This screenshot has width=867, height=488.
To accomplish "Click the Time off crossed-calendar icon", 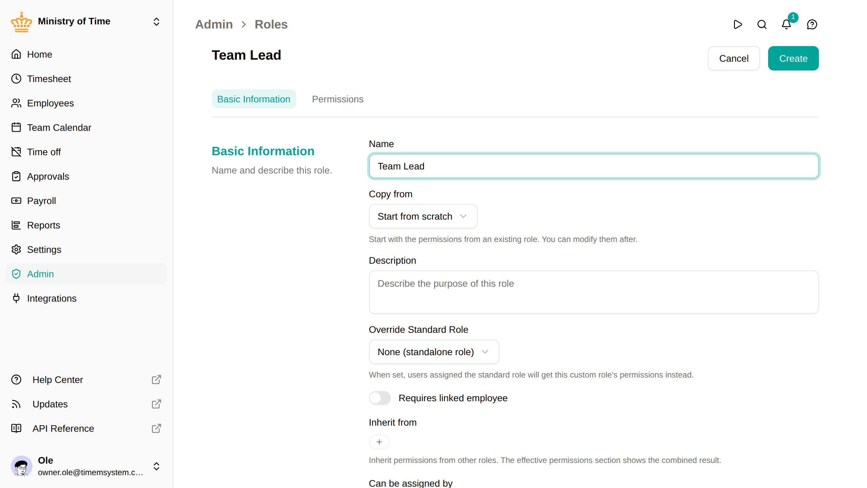I will tap(16, 152).
